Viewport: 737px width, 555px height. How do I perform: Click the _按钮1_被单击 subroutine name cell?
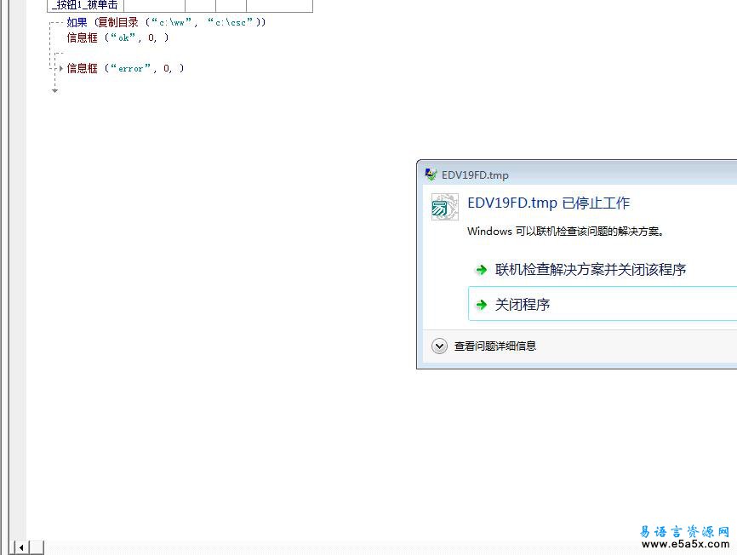tap(85, 6)
